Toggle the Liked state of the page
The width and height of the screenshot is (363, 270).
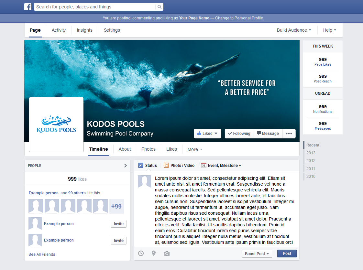pyautogui.click(x=207, y=133)
